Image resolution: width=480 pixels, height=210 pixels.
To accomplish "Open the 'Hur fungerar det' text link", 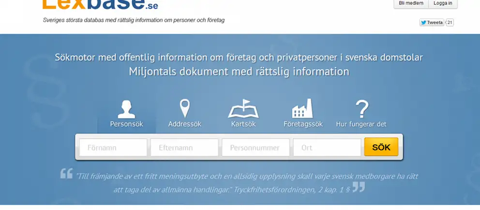I will pos(361,124).
